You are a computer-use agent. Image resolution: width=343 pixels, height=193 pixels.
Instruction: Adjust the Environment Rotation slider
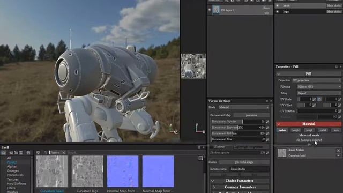(238, 133)
